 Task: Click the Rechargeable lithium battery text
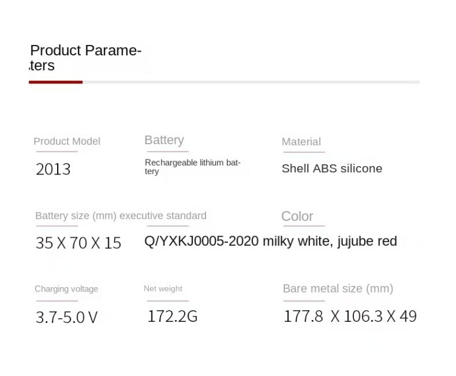(192, 167)
